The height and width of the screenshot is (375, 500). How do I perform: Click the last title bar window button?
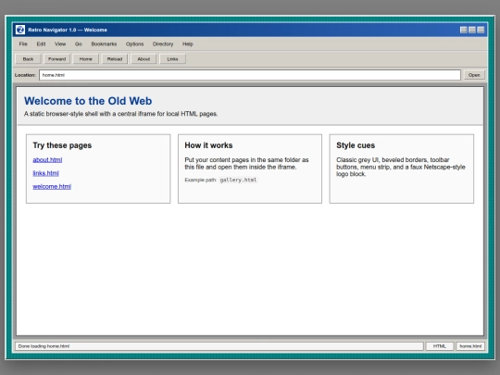pos(481,30)
